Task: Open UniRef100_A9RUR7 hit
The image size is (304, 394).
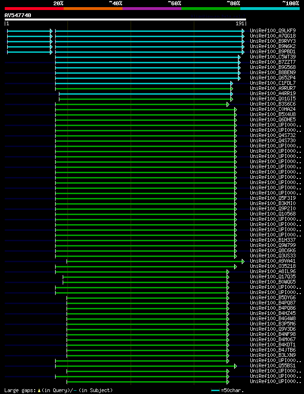Action: (x=273, y=88)
